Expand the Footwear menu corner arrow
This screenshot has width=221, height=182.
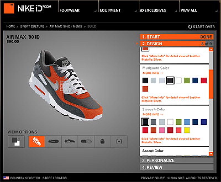click(x=95, y=11)
